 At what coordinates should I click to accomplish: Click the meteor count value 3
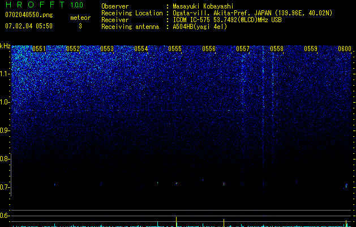coord(80,26)
